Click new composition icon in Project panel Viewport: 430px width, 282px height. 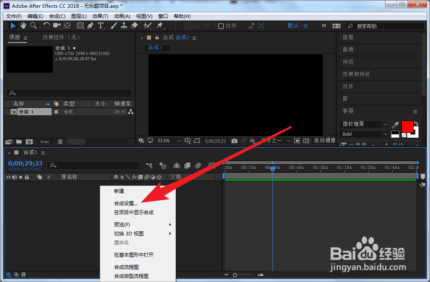click(29, 141)
